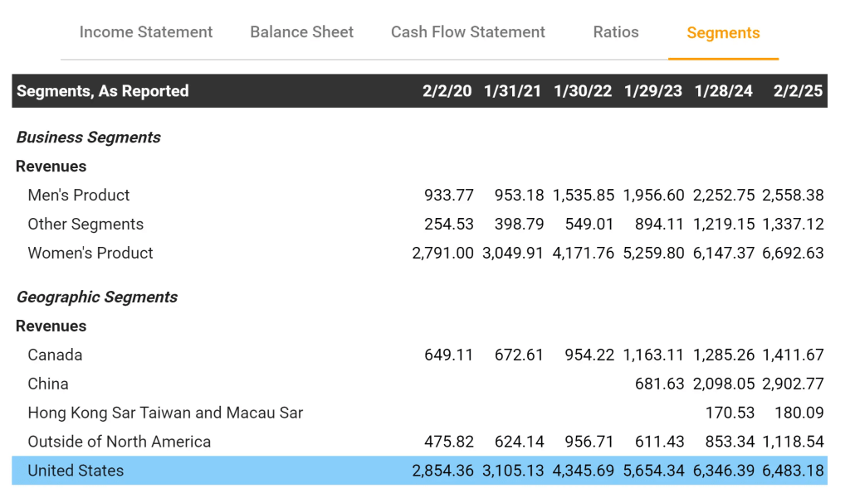Select the Segments tab
Image resolution: width=850 pixels, height=493 pixels.
coord(723,33)
